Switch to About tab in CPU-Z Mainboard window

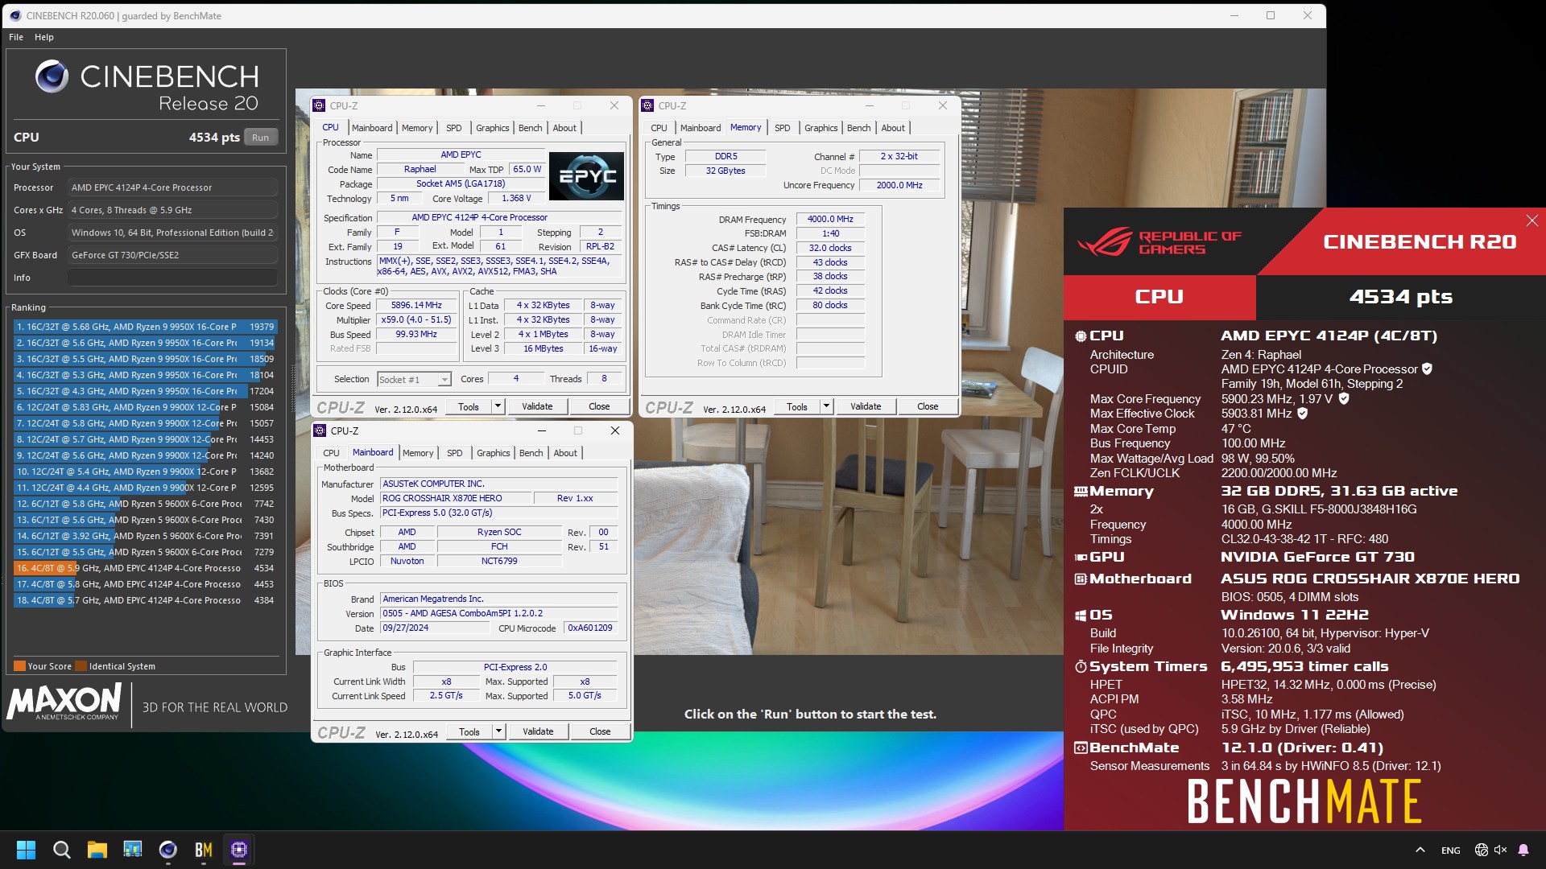click(x=565, y=453)
